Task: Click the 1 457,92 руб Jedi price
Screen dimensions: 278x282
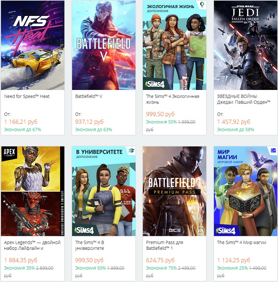Action: (x=234, y=122)
